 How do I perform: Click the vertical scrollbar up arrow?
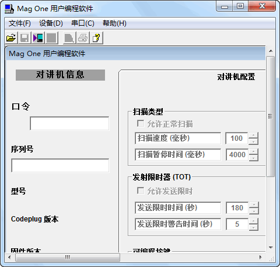tap(271, 51)
